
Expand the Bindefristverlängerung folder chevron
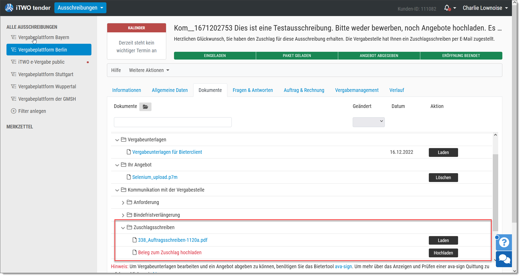click(123, 215)
